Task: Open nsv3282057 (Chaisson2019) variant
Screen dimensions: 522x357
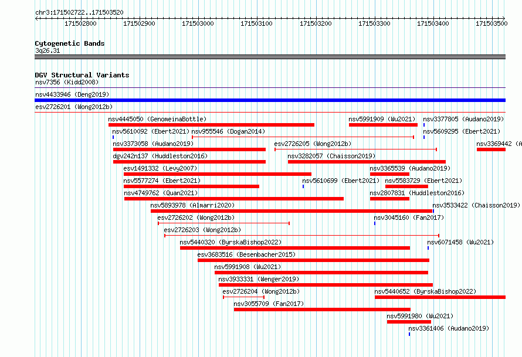Action: click(x=331, y=156)
